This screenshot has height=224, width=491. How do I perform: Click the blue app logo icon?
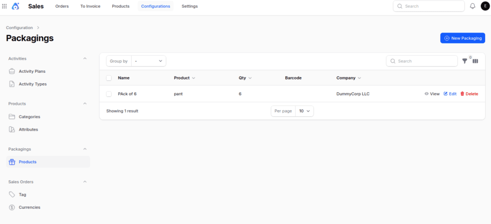[x=15, y=6]
